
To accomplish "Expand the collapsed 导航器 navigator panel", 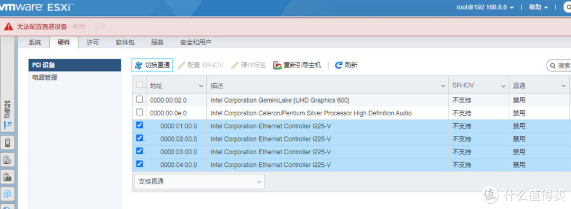I will [7, 115].
